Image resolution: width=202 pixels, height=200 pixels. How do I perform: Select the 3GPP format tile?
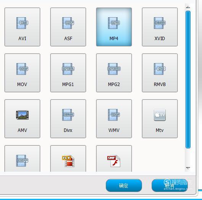coord(22,159)
